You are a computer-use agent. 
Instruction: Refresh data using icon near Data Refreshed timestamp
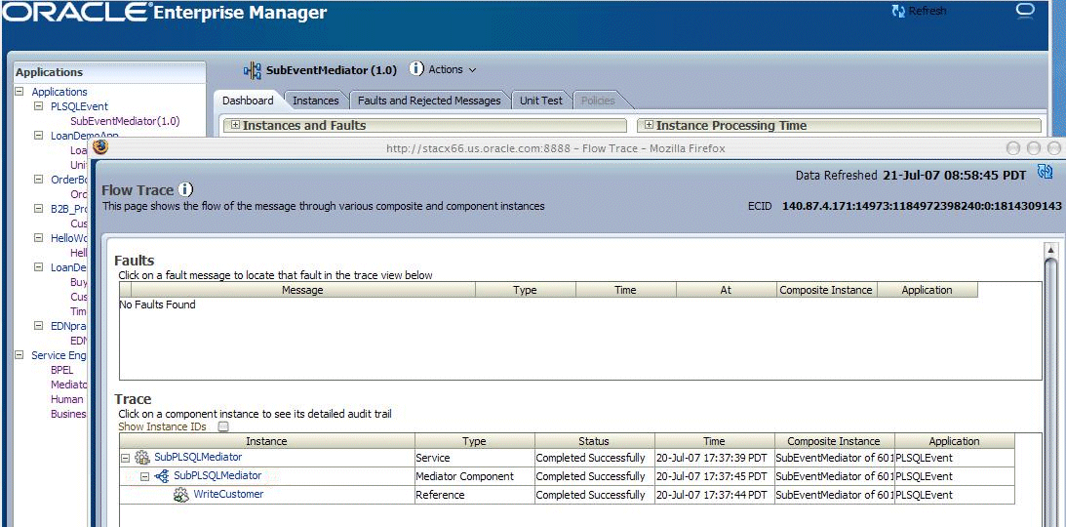click(1045, 172)
